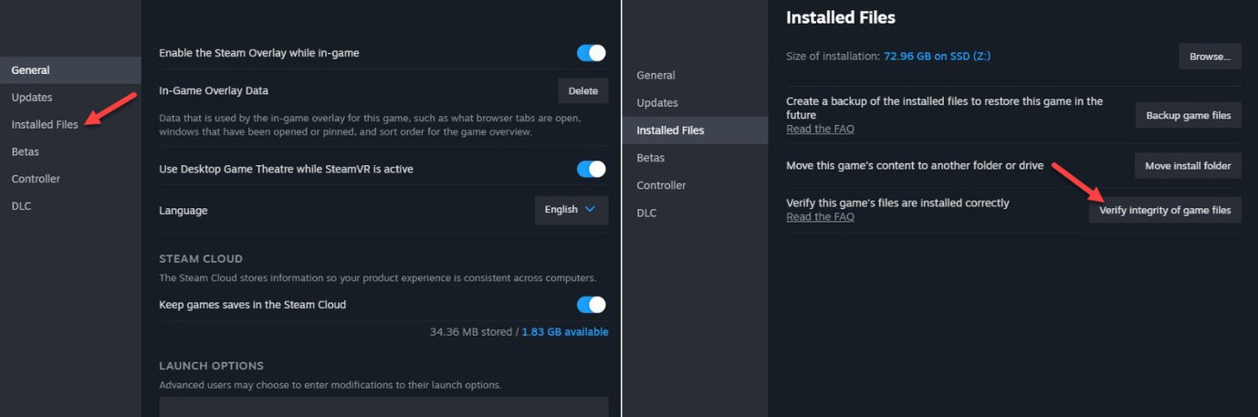Click Backup game files button
The image size is (1258, 417).
(x=1189, y=115)
